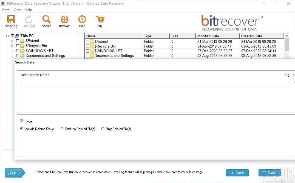Toggle the This PC tree checkbox
This screenshot has width=295, height=183.
point(12,36)
